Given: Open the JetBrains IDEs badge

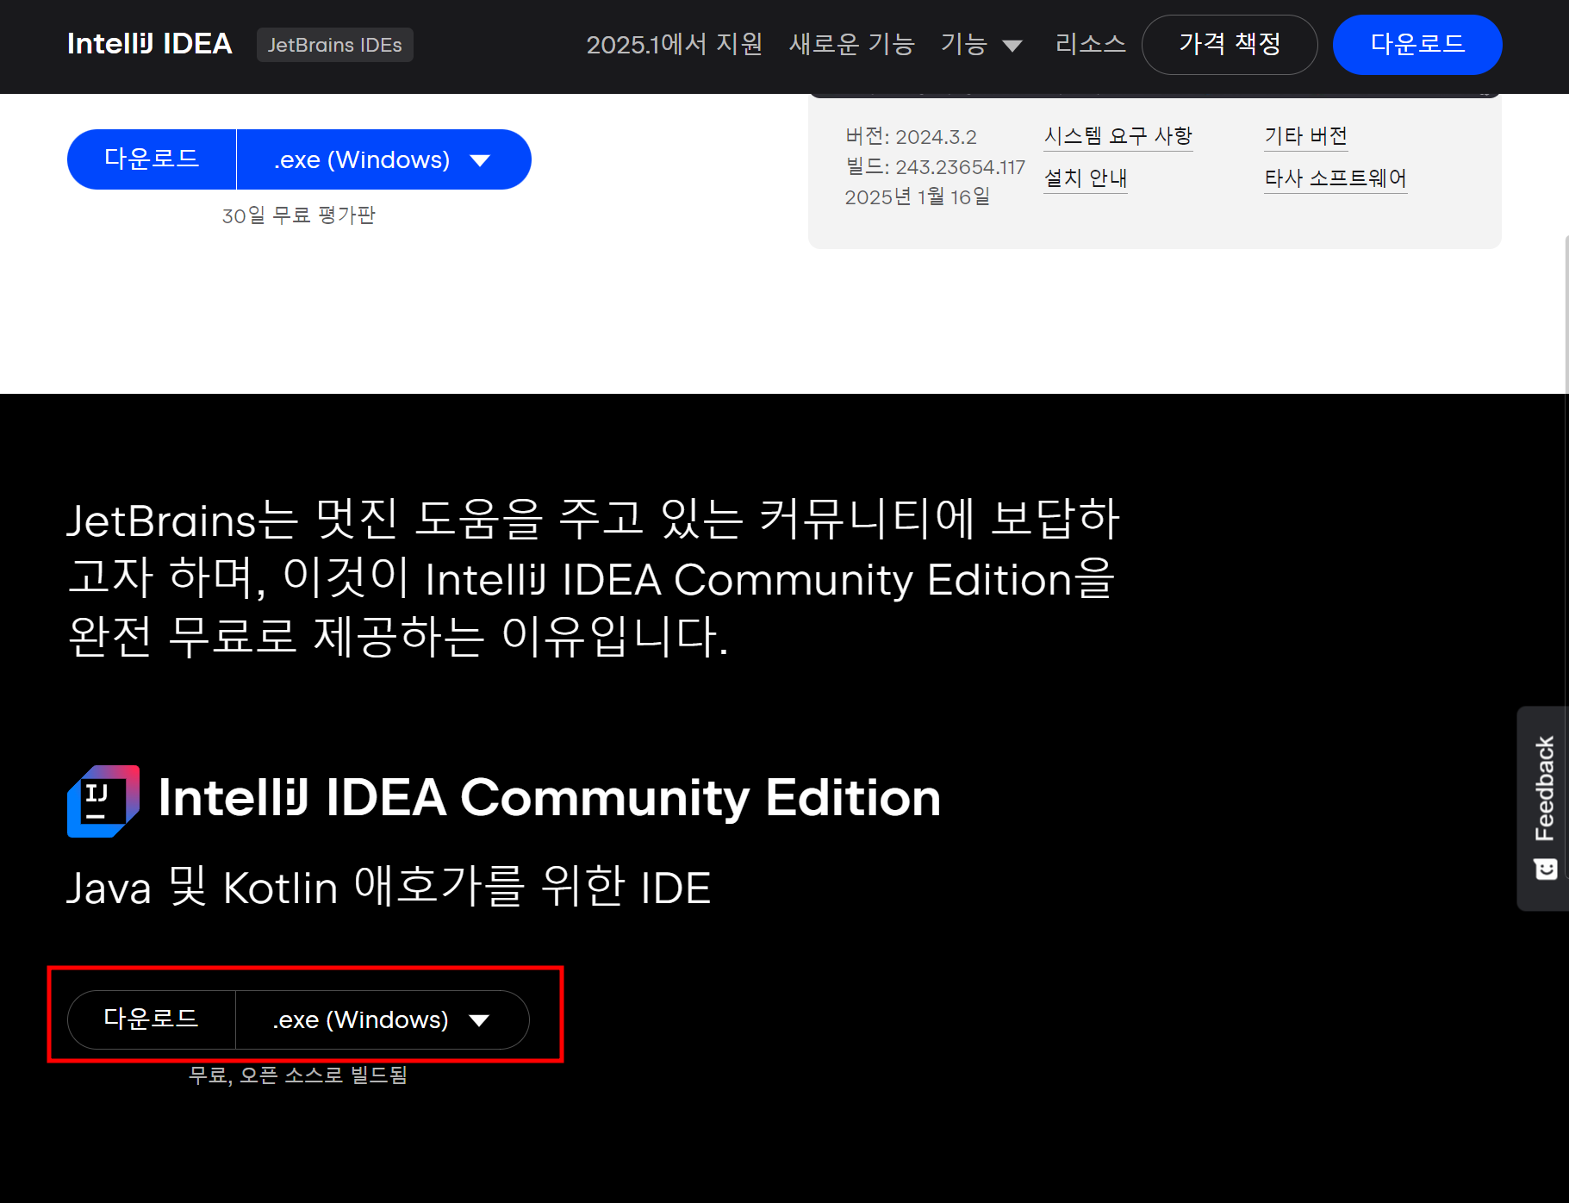Looking at the screenshot, I should [335, 45].
